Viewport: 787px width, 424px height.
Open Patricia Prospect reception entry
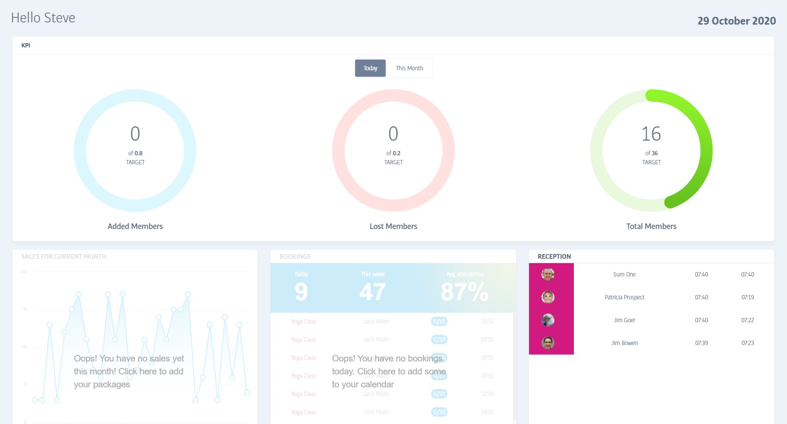pos(651,297)
